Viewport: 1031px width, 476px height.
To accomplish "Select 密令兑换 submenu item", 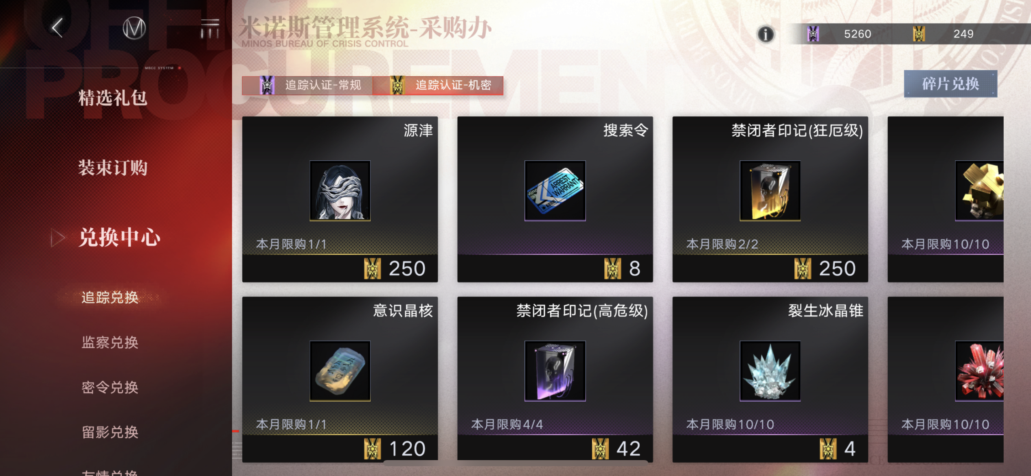I will coord(110,387).
